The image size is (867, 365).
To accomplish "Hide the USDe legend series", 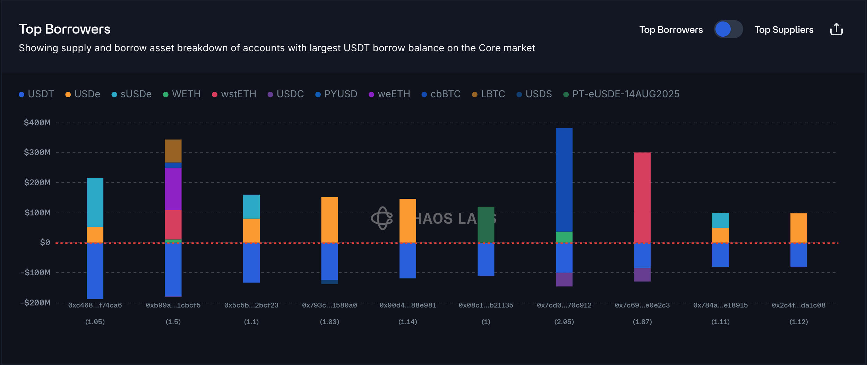I will coord(83,94).
